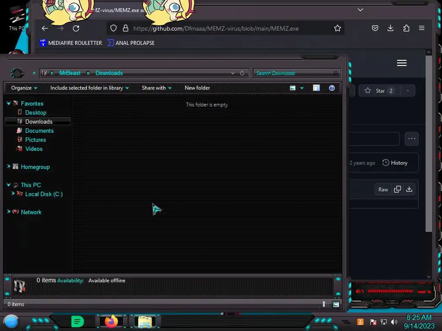Copy raw file contents icon on GitHub
Viewport: 442px width, 331px height.
point(398,190)
